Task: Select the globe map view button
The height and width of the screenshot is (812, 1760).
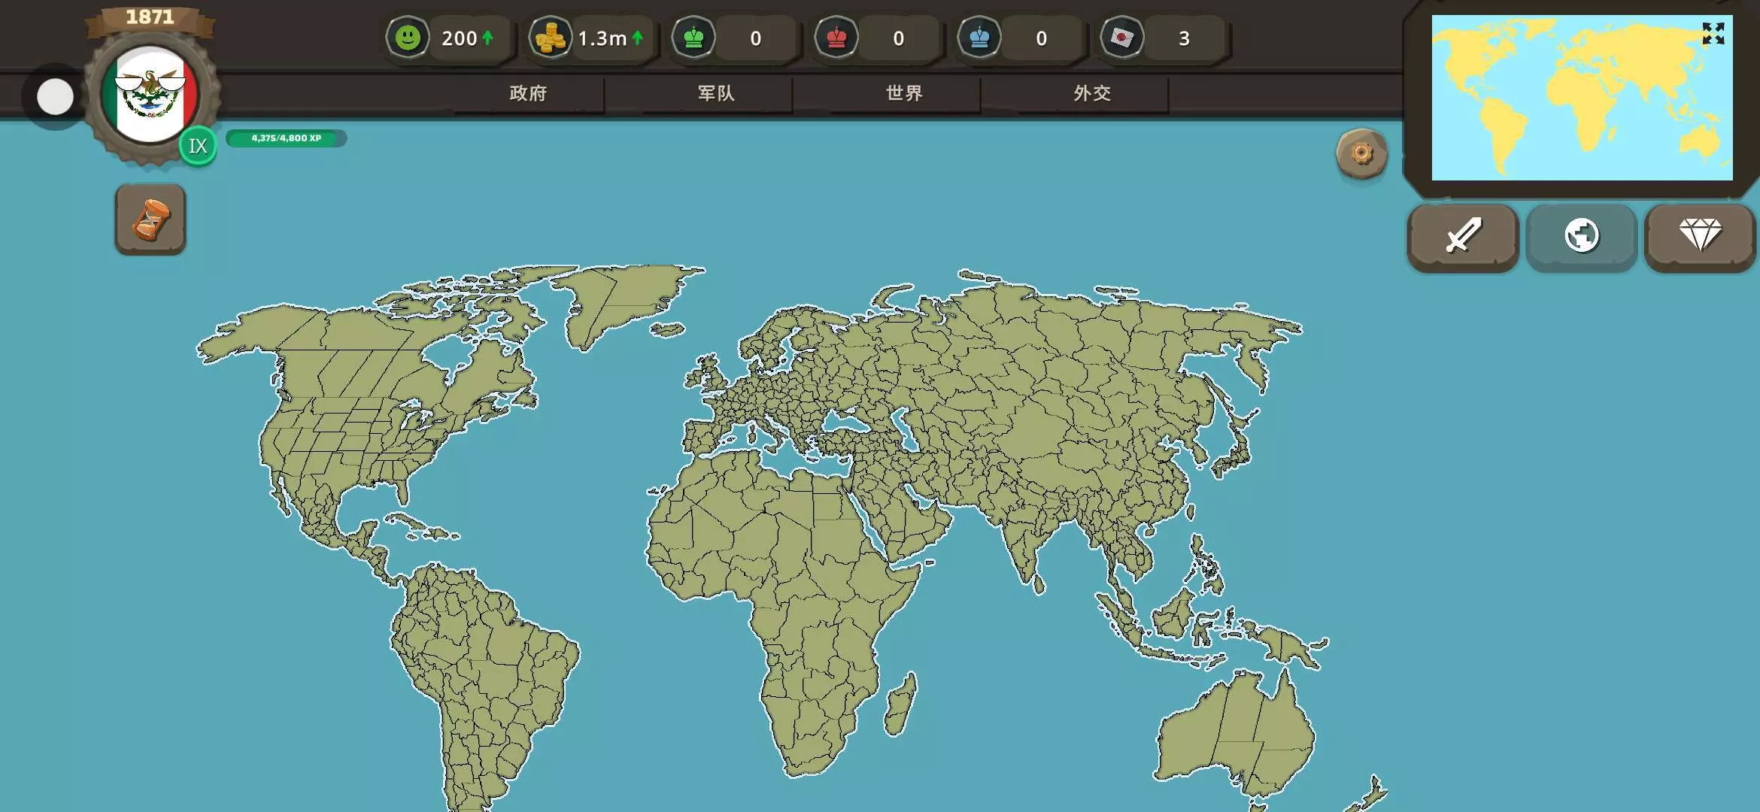Action: coord(1581,236)
